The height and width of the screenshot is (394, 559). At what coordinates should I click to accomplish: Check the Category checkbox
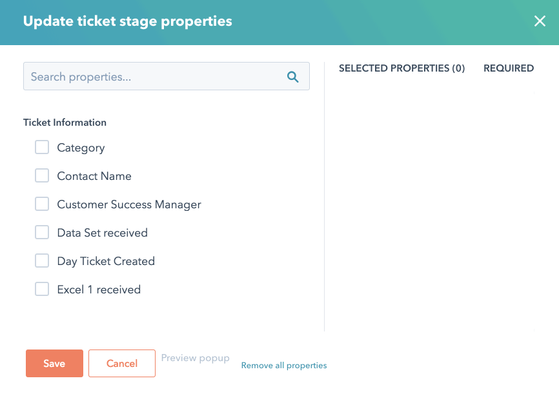42,148
